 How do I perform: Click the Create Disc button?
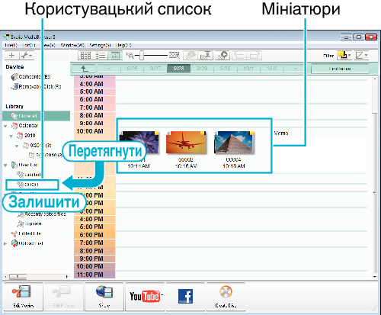[226, 297]
